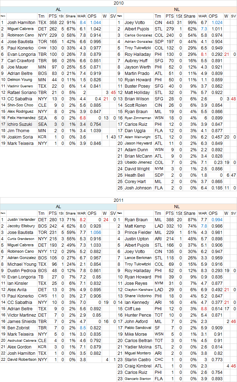The height and width of the screenshot is (382, 237).
Task: Select the Shin-Soo Choo name cell
Action: point(22,105)
